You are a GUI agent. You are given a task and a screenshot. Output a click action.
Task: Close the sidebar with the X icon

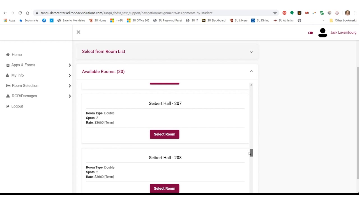[x=79, y=32]
